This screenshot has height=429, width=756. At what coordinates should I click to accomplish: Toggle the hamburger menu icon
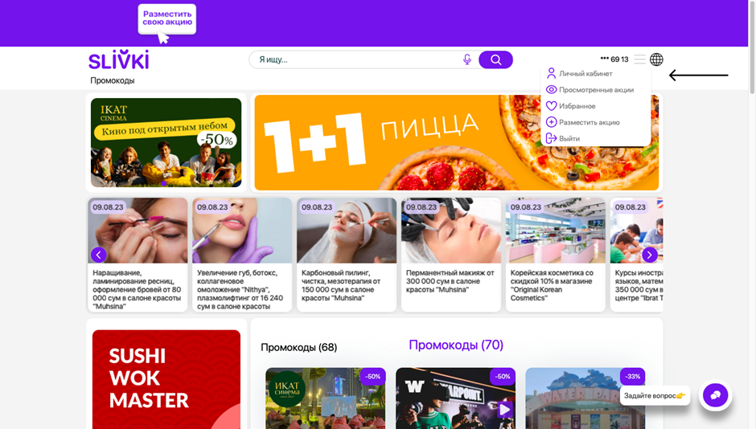(640, 59)
